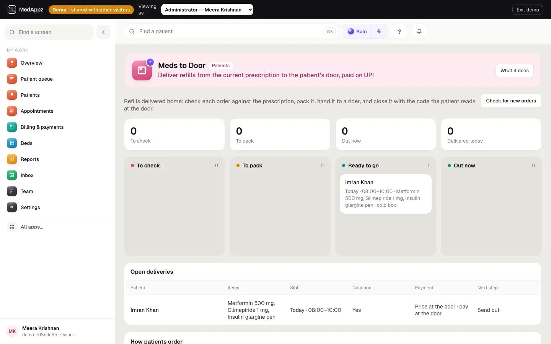Open Imran Khan's Ready to go card
Image resolution: width=551 pixels, height=344 pixels.
point(385,194)
